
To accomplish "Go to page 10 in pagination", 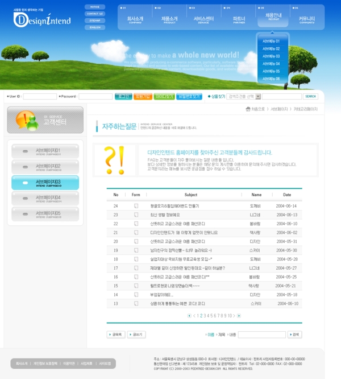I will pyautogui.click(x=230, y=316).
